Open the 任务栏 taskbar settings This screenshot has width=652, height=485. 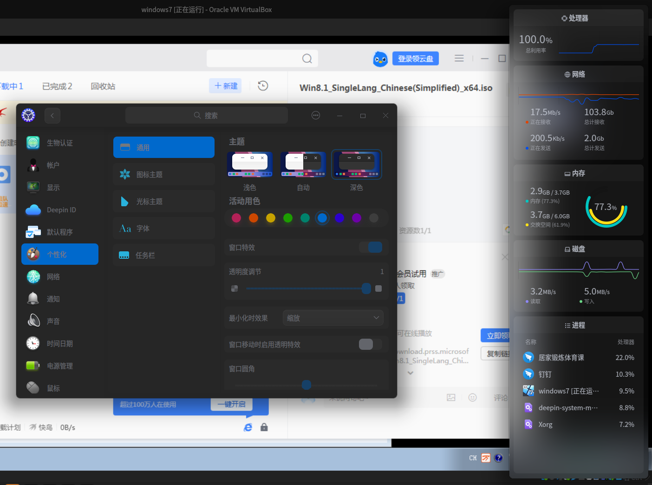point(163,255)
